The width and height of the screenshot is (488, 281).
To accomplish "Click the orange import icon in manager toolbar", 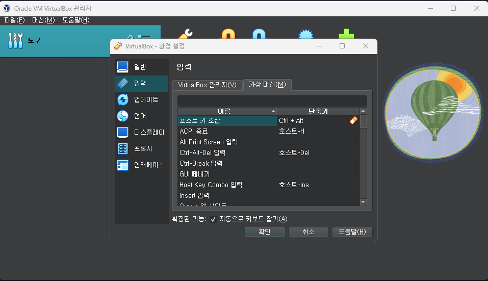I will tap(228, 34).
